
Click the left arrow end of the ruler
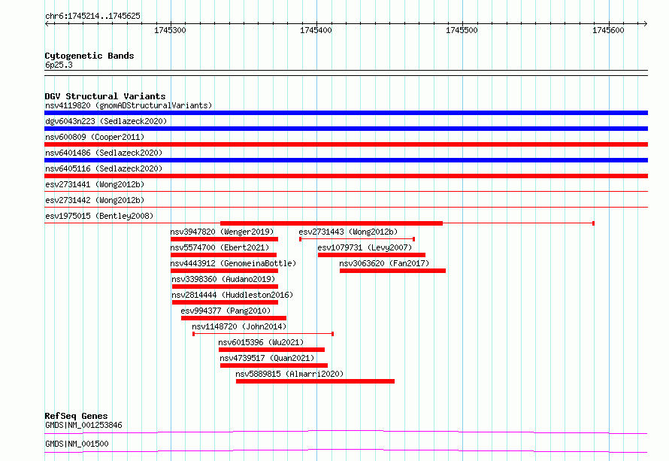click(47, 23)
